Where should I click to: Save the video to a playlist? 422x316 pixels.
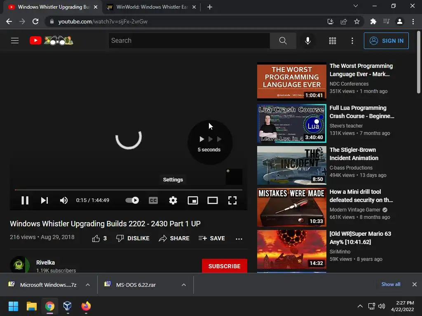(211, 238)
